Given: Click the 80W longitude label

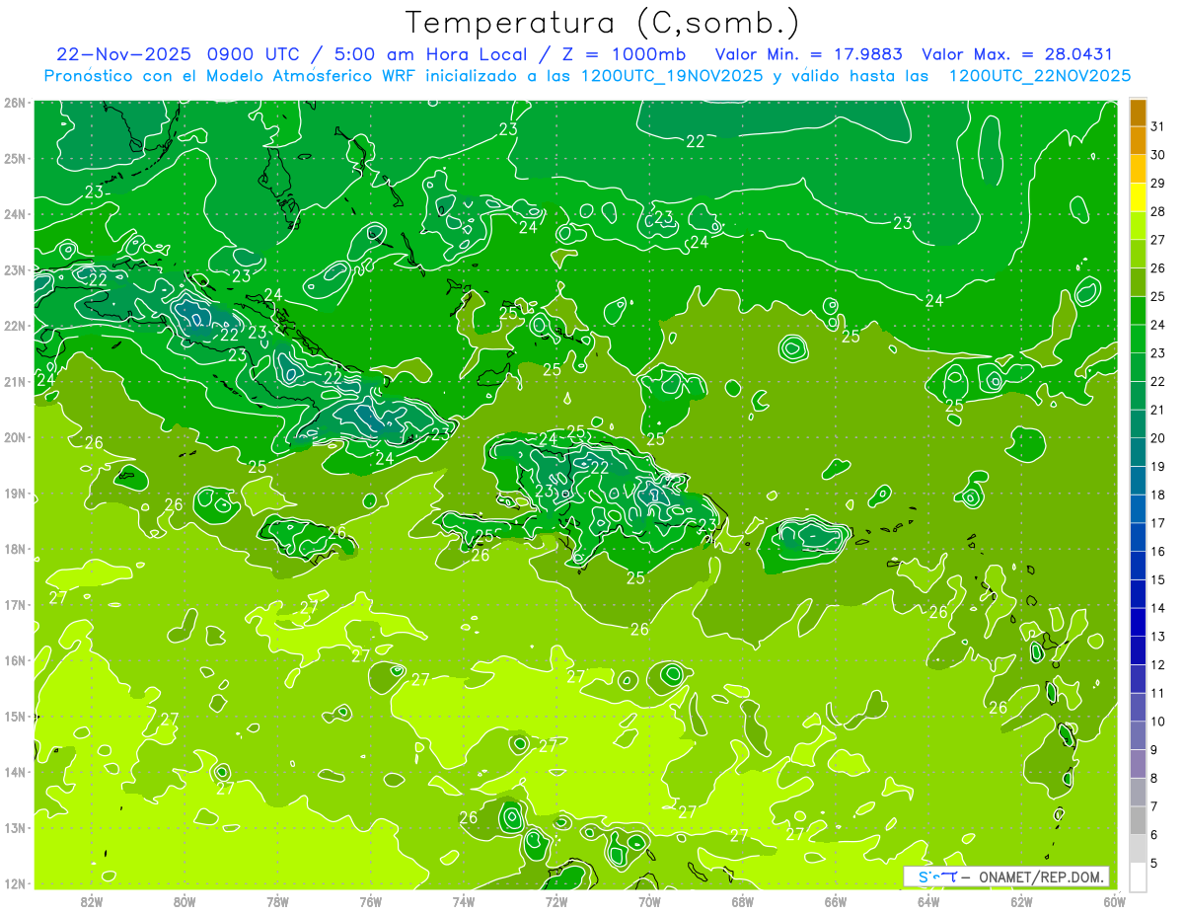Looking at the screenshot, I should point(185,901).
